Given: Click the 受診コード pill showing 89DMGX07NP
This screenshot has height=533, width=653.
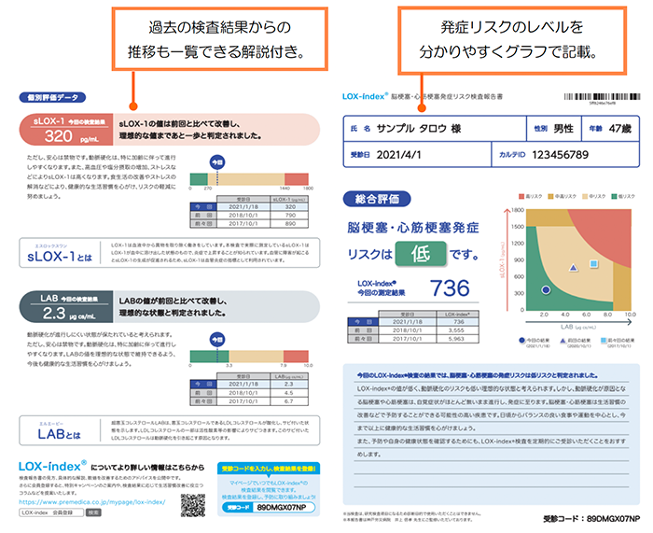Looking at the screenshot, I should tap(269, 507).
